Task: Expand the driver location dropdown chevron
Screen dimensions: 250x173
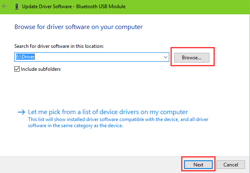Action: coord(166,57)
